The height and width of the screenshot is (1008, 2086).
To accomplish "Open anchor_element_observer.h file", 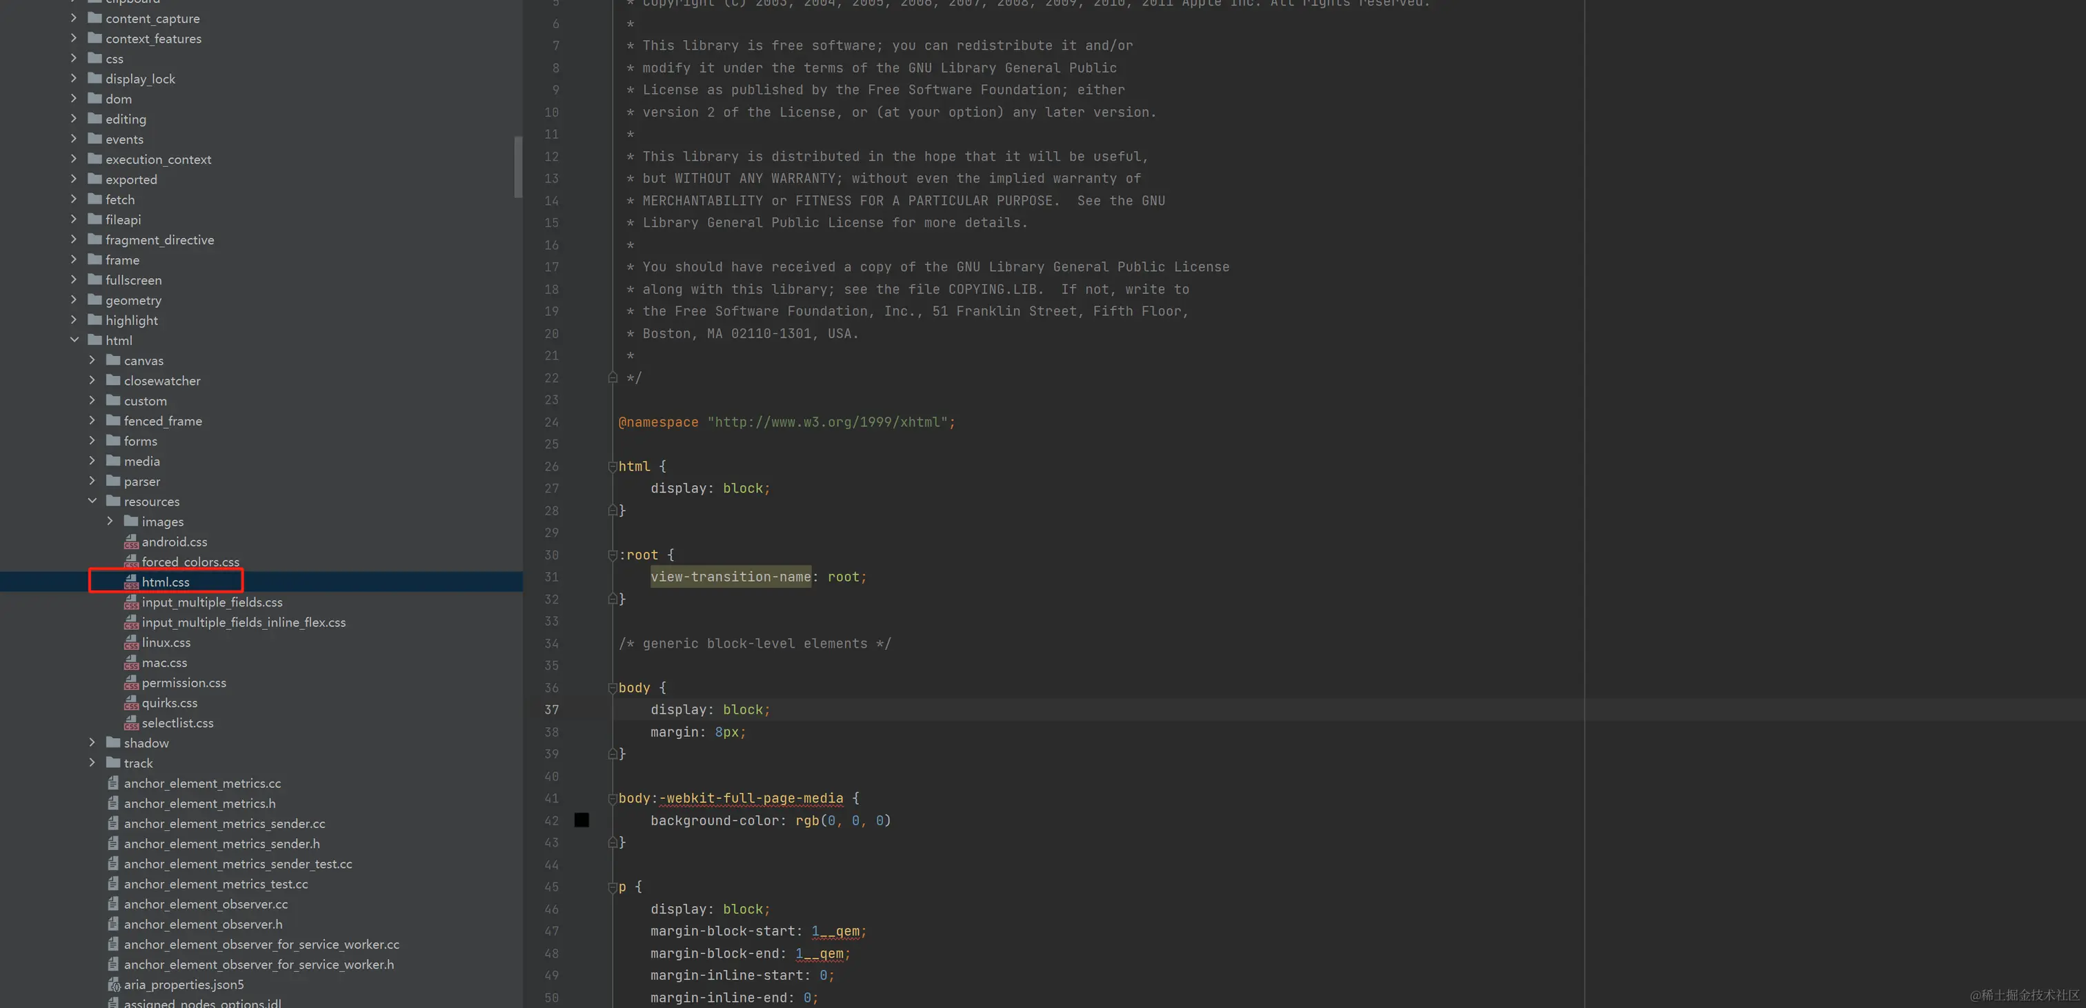I will click(202, 924).
